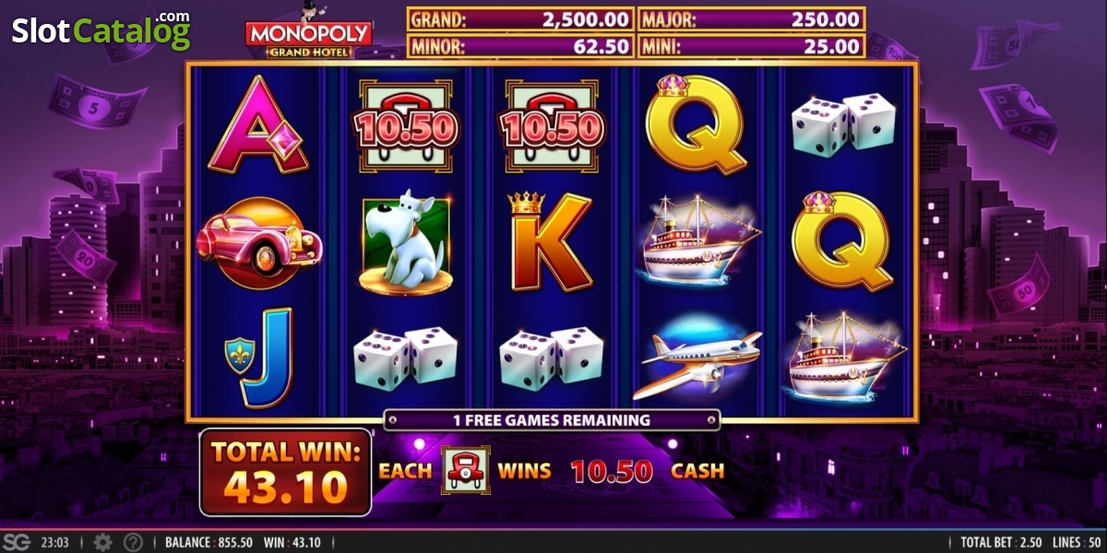This screenshot has width=1107, height=553.
Task: Click the Minor jackpot 62.50 display
Action: (x=520, y=45)
